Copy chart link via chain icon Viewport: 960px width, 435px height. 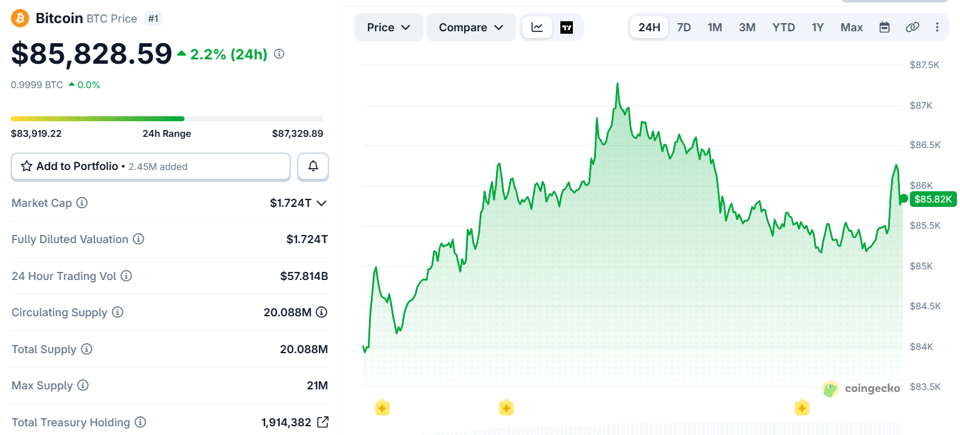click(912, 27)
